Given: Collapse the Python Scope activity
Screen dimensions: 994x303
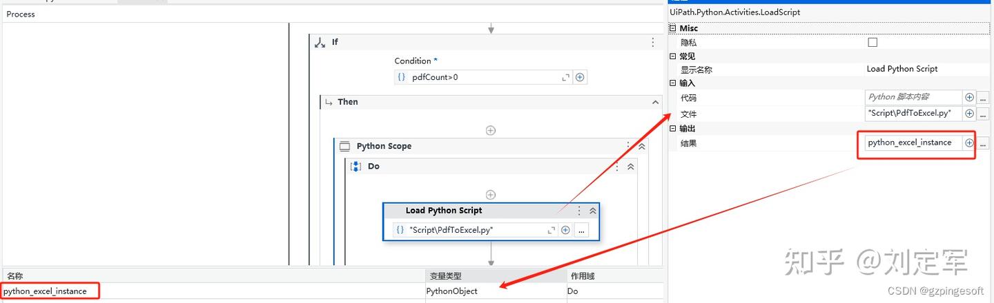Looking at the screenshot, I should 641,146.
